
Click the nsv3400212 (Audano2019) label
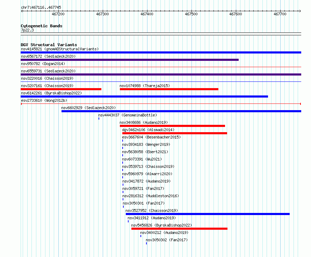tap(164, 233)
